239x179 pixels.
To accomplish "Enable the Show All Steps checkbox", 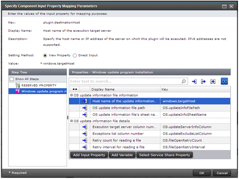I will pos(12,79).
